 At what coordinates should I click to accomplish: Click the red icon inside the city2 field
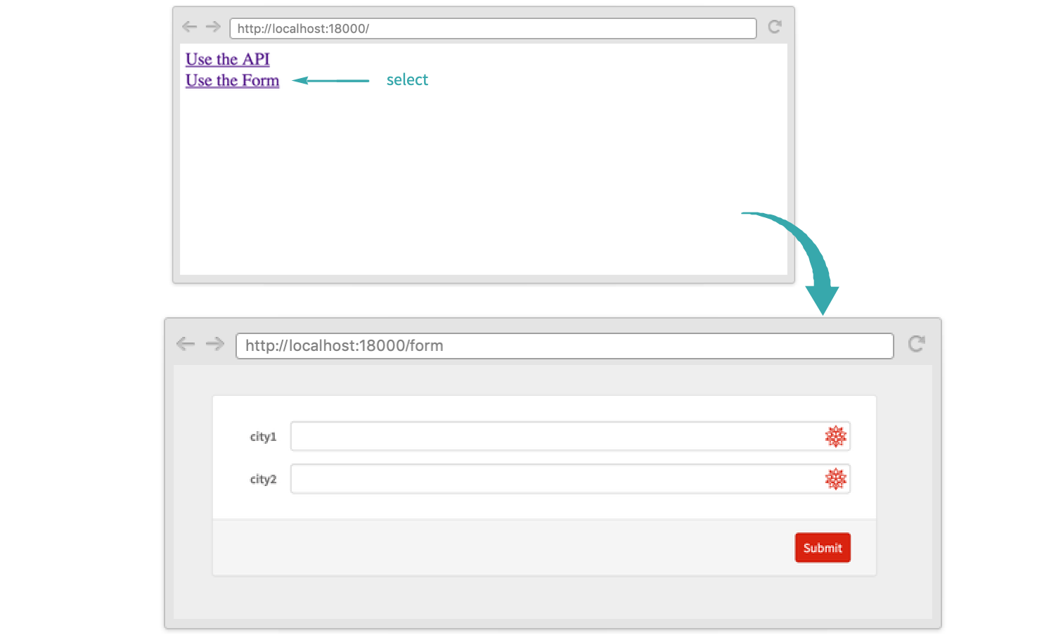[835, 480]
